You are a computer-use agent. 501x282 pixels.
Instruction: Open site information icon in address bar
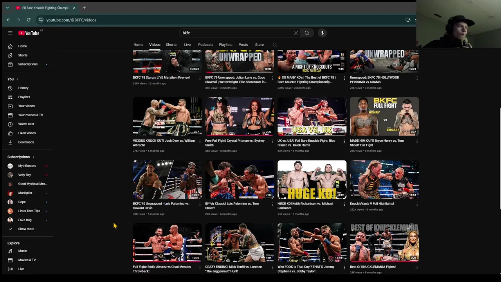[x=40, y=20]
